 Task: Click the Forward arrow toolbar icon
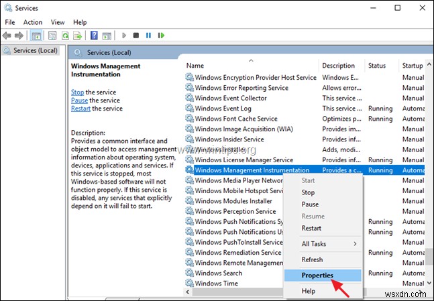[19, 36]
